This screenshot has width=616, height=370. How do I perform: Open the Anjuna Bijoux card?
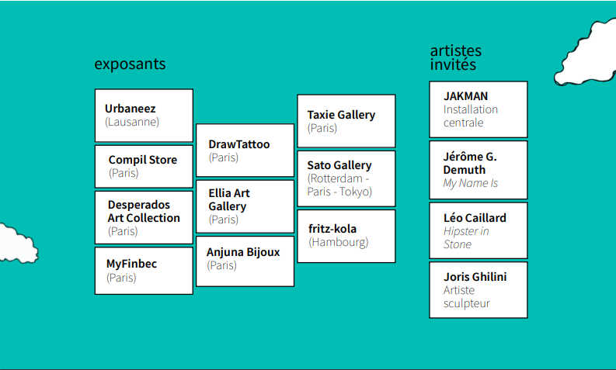[245, 261]
